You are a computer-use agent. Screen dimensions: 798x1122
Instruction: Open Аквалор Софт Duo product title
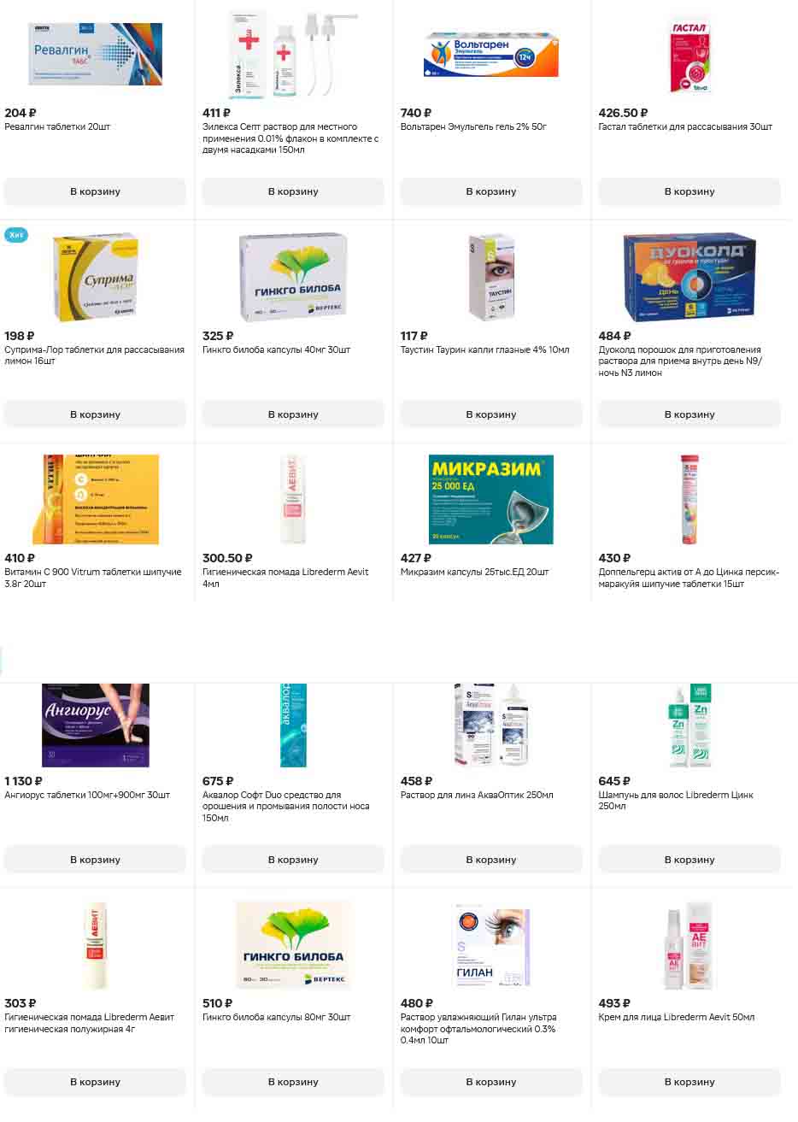pos(286,806)
